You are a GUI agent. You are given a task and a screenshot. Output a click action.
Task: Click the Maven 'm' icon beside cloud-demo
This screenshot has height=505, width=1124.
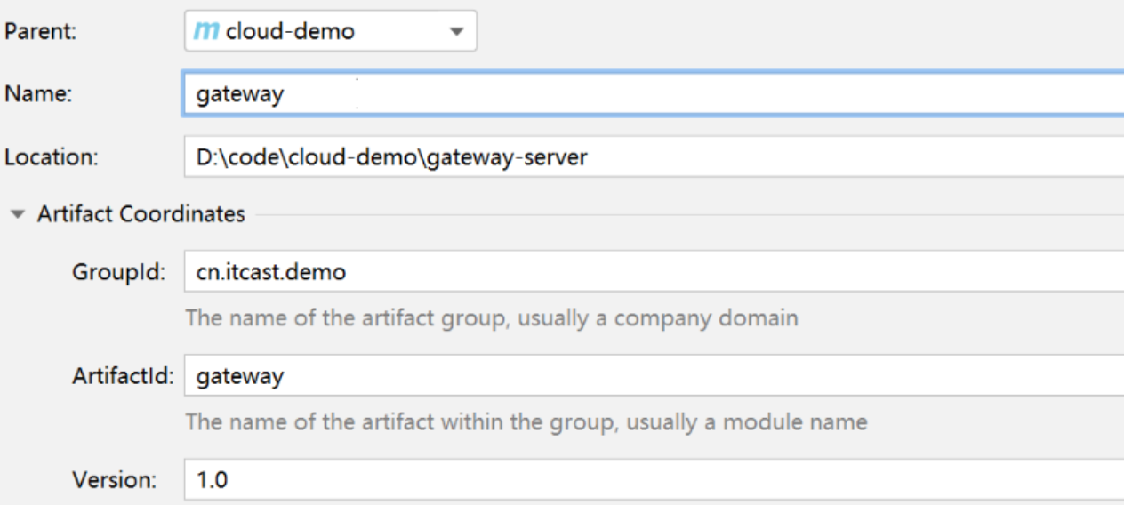[x=205, y=32]
